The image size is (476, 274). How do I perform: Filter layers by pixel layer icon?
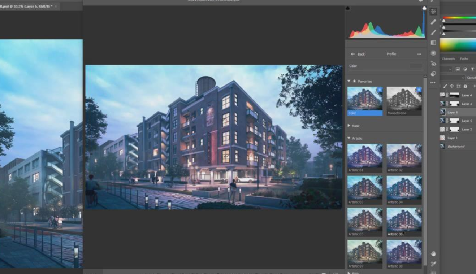tap(458, 69)
